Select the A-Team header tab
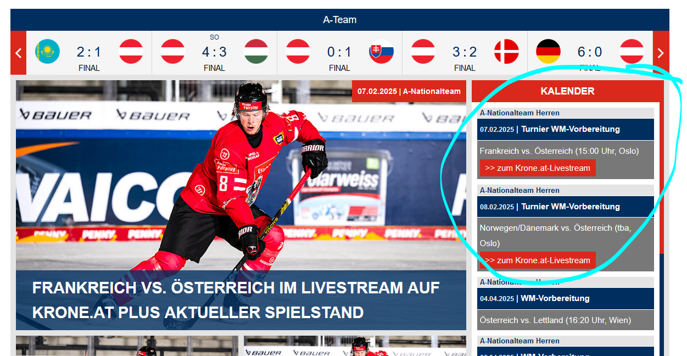 [x=340, y=20]
